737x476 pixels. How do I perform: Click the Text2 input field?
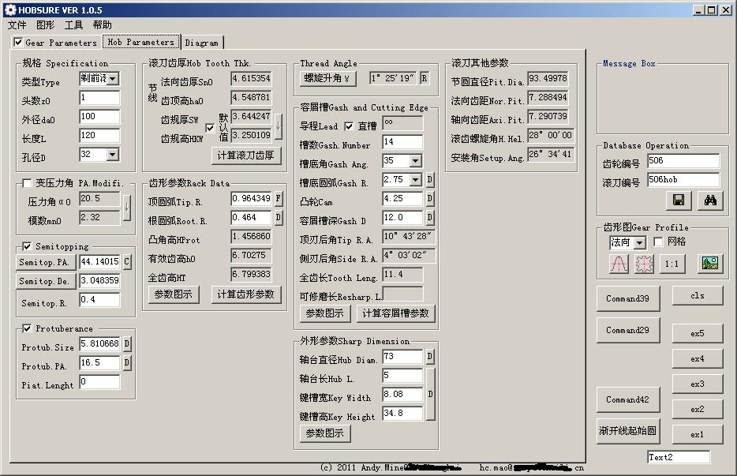point(679,457)
